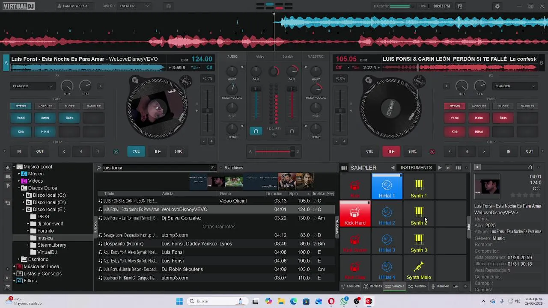Toggle the Bass stem pad on deck B
Image resolution: width=548 pixels, height=308 pixels.
coord(503,118)
